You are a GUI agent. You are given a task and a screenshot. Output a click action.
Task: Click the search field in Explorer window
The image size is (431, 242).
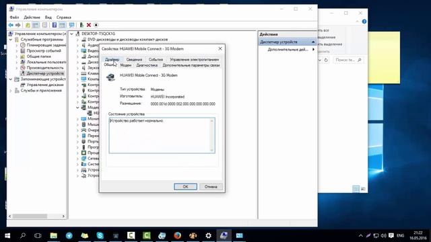click(x=348, y=60)
